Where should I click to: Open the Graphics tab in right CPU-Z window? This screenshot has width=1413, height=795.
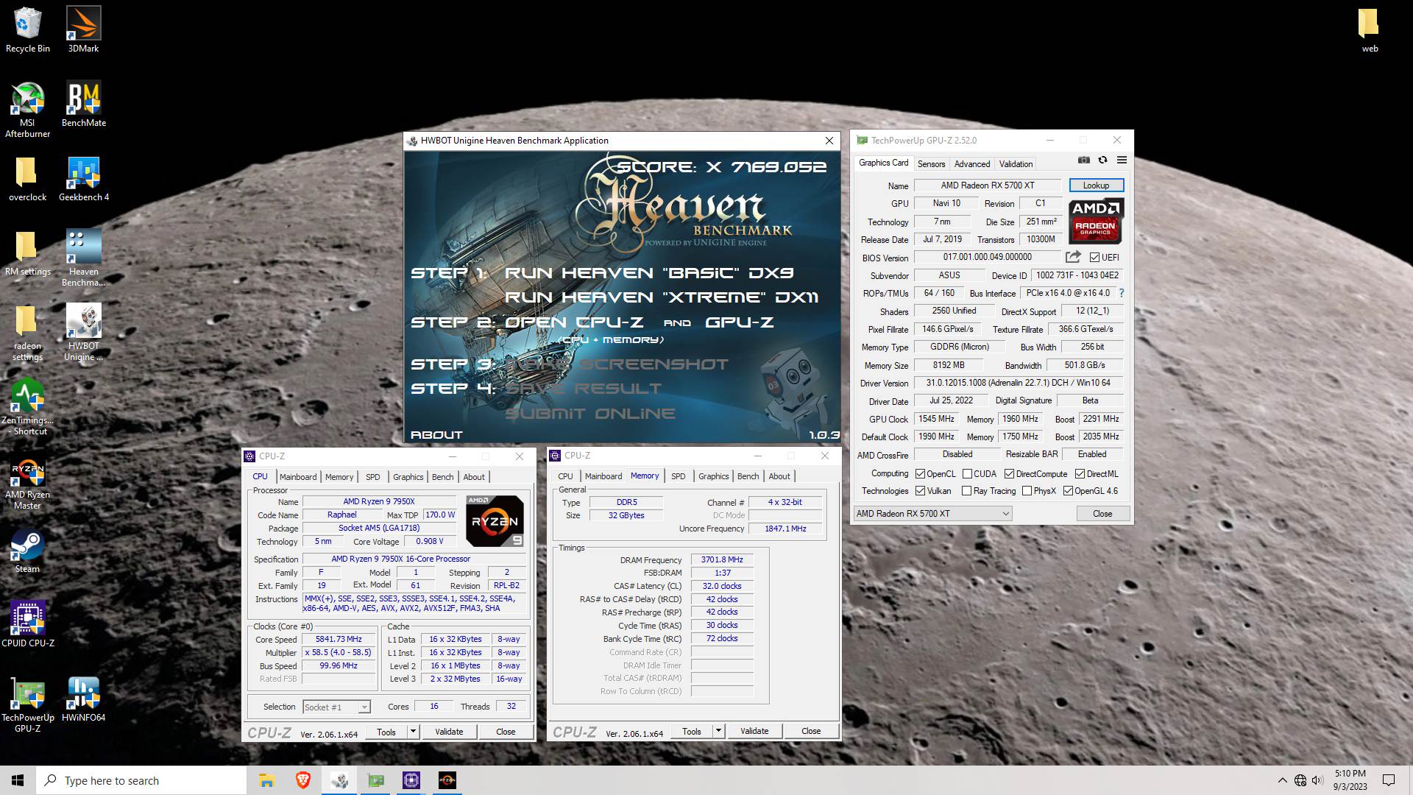click(x=713, y=476)
